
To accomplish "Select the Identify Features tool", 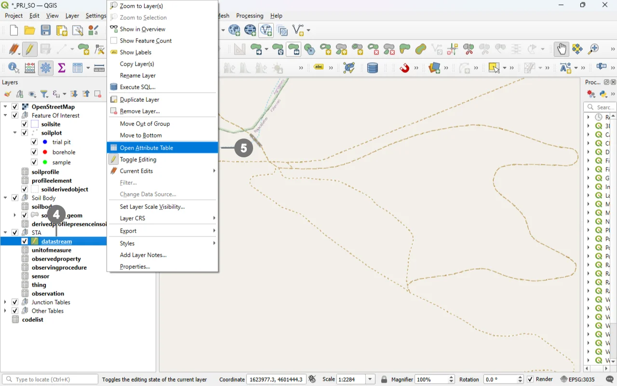I will (13, 68).
